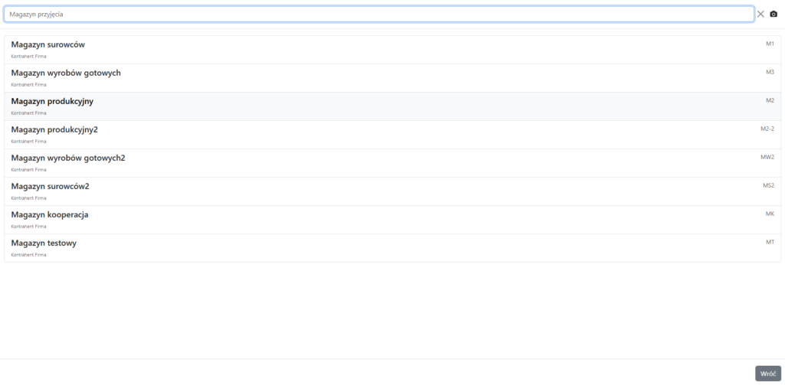The width and height of the screenshot is (785, 385).
Task: Click the M2-2 code label
Action: [x=767, y=129]
